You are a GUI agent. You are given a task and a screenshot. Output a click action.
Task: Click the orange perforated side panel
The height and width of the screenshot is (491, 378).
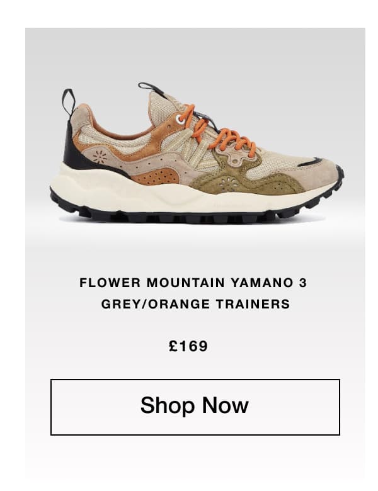(155, 176)
